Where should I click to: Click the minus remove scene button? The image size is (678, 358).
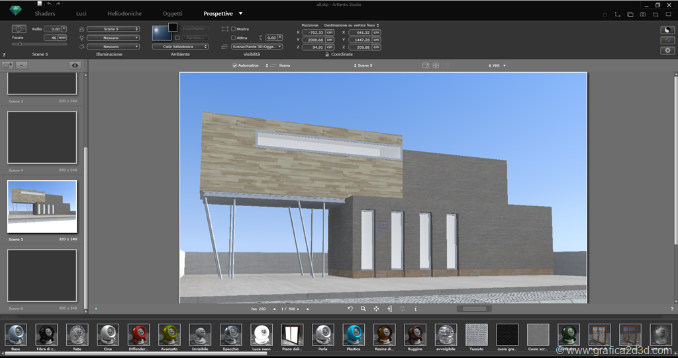[22, 65]
